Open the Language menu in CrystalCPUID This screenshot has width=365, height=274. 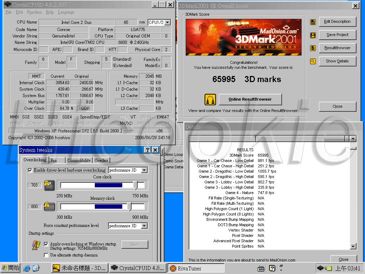66,12
